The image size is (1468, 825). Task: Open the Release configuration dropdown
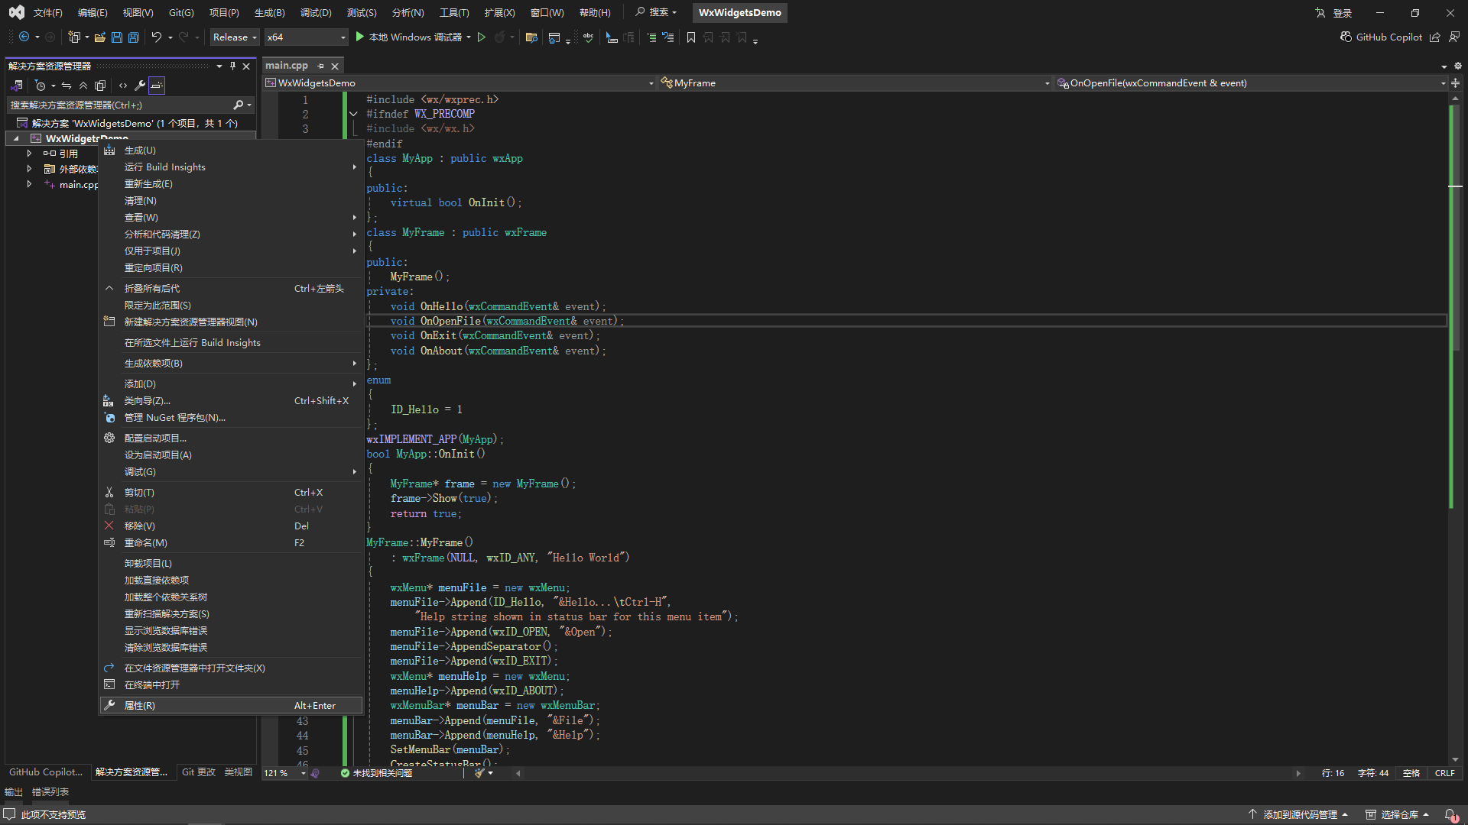pos(235,37)
